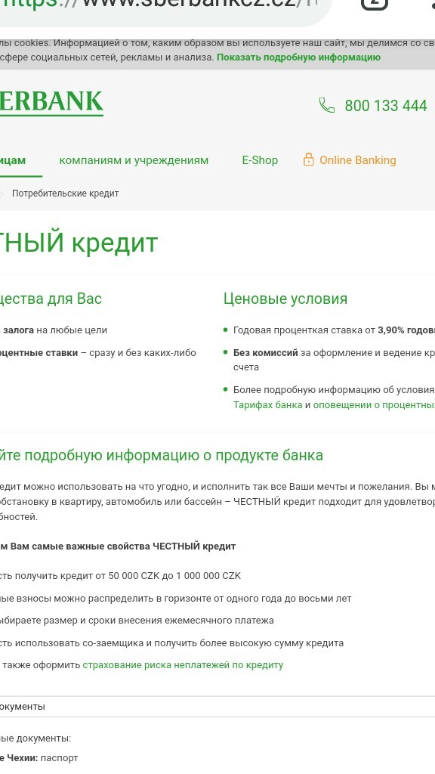435x774 pixels.
Task: Click 'Показать подробную информацию' cookie link
Action: [x=298, y=57]
